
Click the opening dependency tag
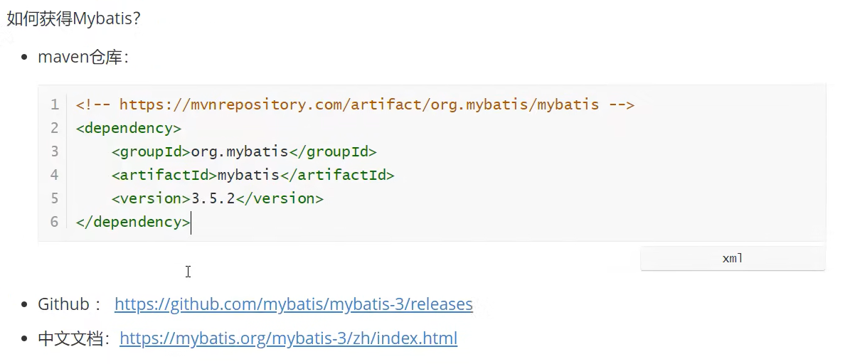click(128, 129)
